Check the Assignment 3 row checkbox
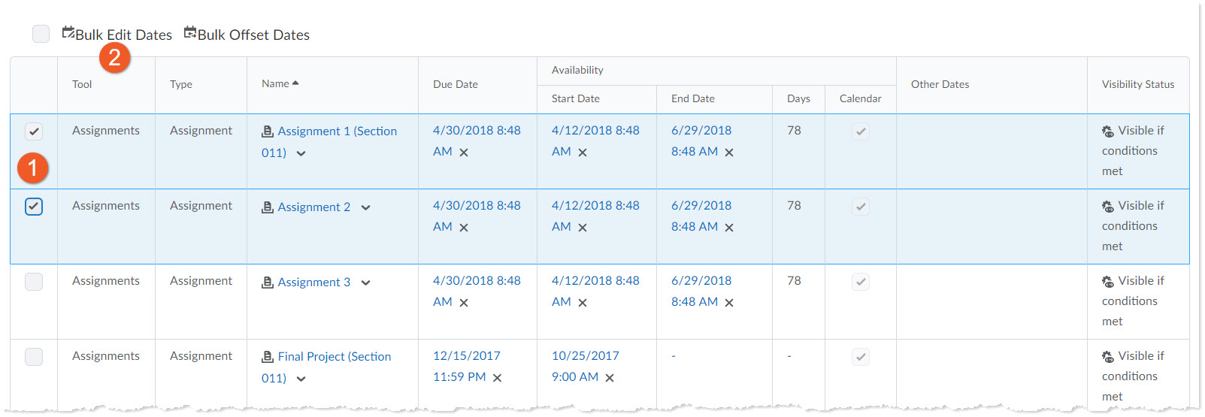This screenshot has height=417, width=1205. pyautogui.click(x=34, y=282)
